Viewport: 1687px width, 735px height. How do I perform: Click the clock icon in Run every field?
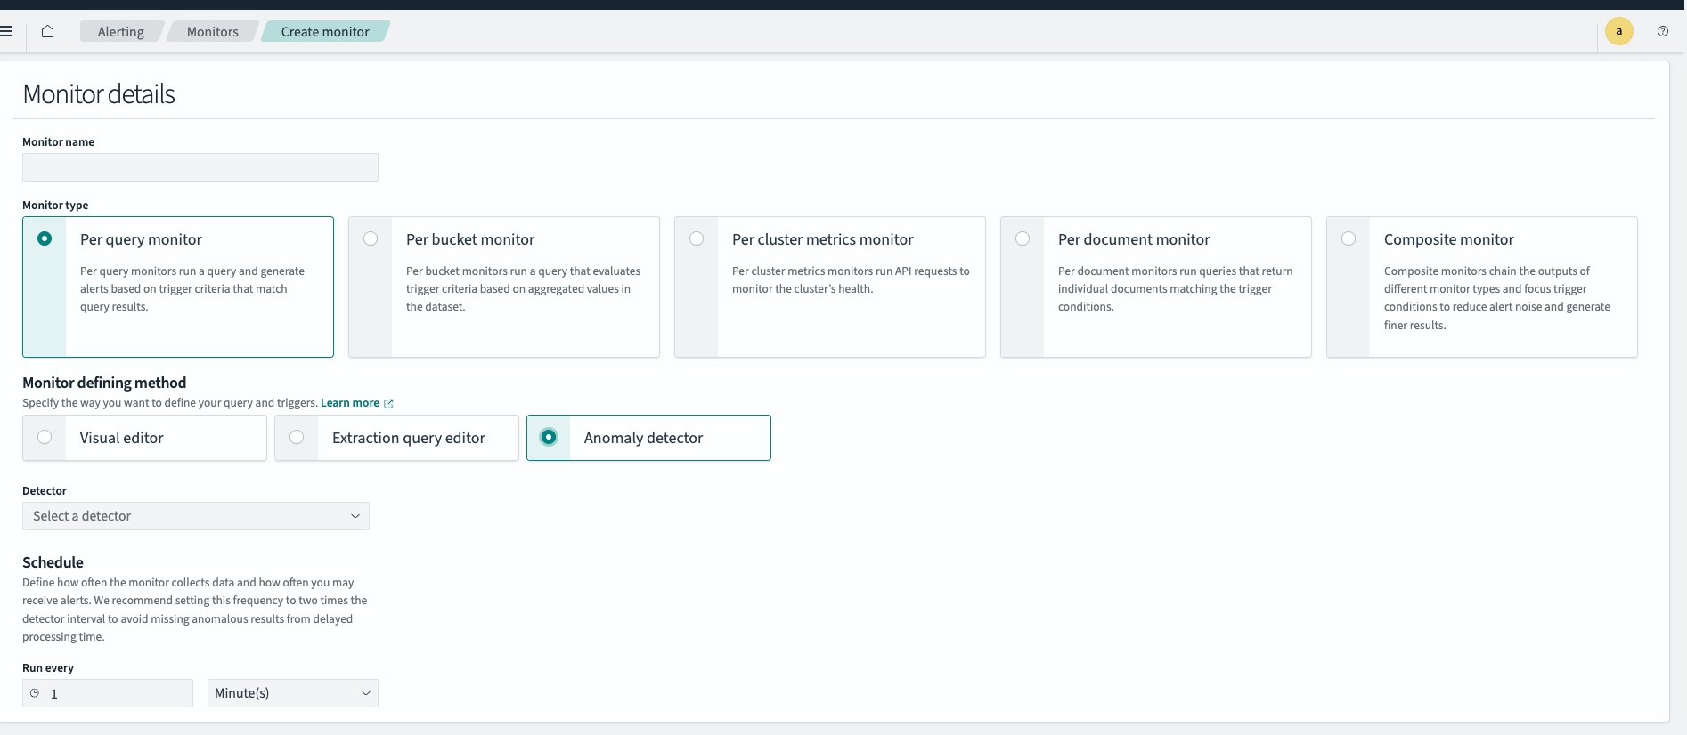(35, 693)
